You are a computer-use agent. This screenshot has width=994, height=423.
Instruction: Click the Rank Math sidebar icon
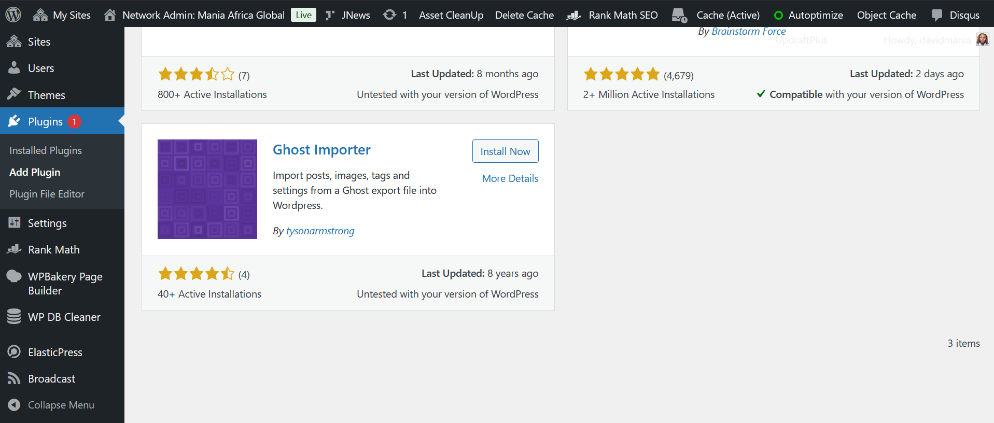14,249
